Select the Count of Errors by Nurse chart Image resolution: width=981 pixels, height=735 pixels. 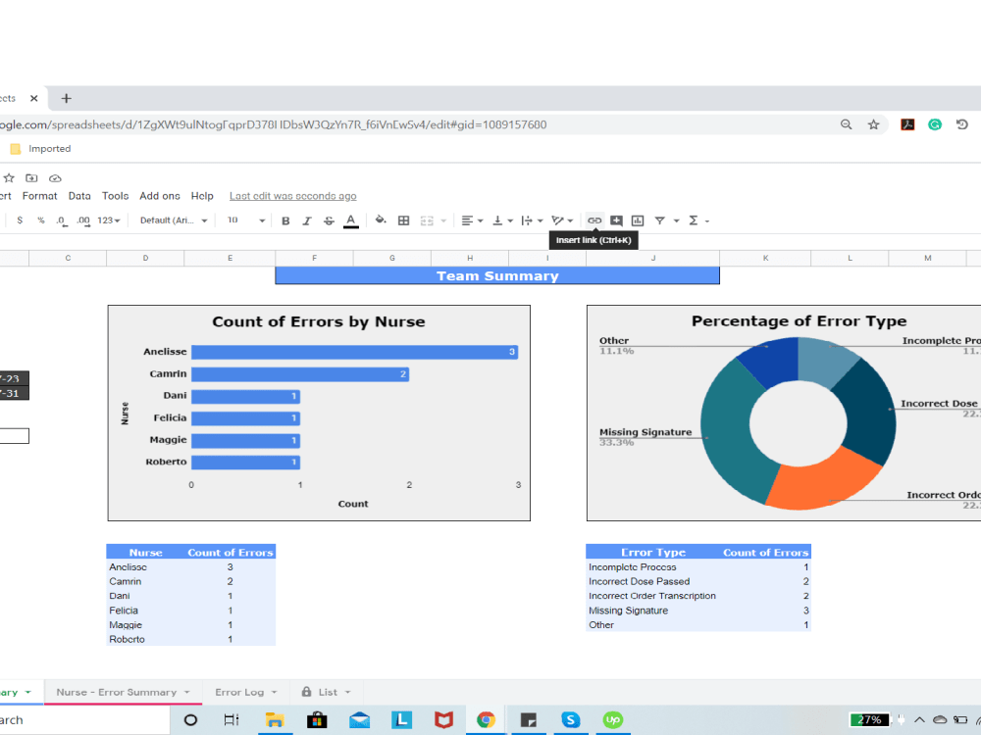[319, 414]
